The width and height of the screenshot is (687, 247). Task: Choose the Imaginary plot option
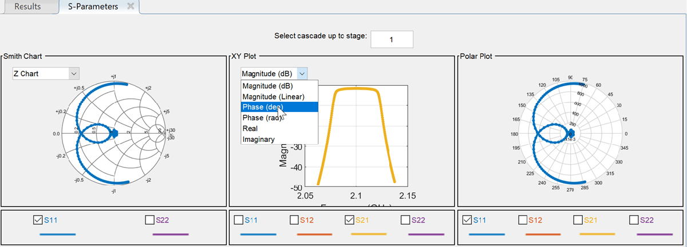(258, 139)
